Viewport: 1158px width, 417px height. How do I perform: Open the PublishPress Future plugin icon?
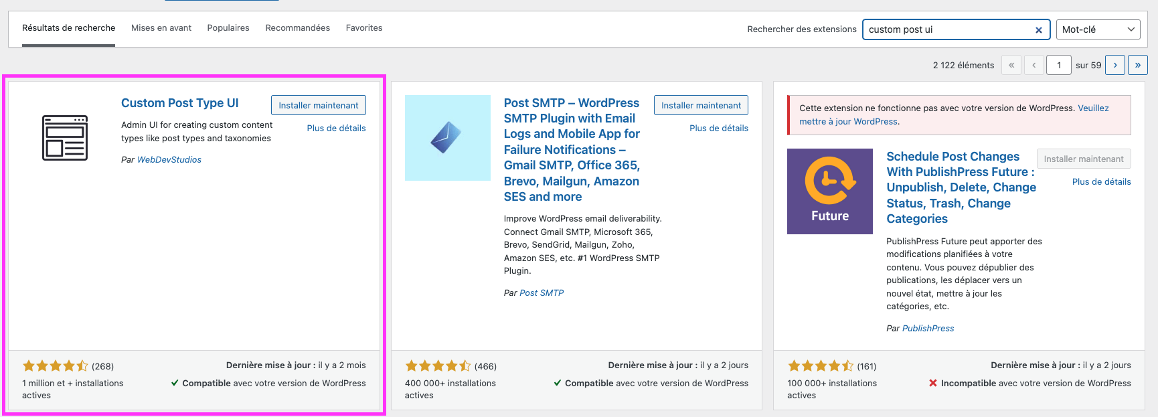pos(830,191)
